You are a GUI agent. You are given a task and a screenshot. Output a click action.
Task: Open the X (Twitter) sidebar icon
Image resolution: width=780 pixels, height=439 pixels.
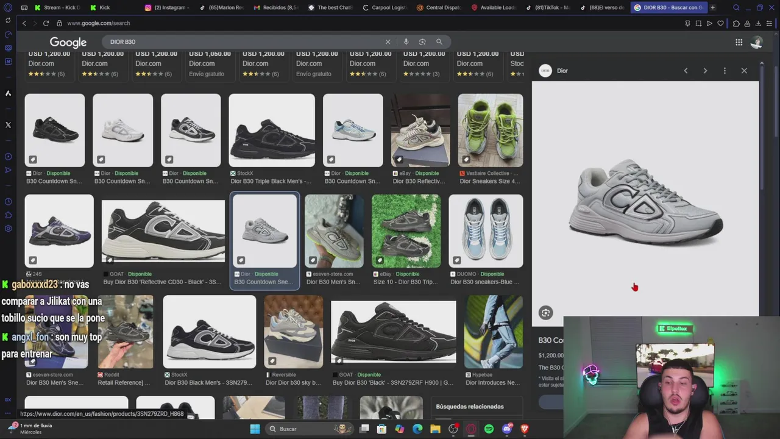[8, 125]
